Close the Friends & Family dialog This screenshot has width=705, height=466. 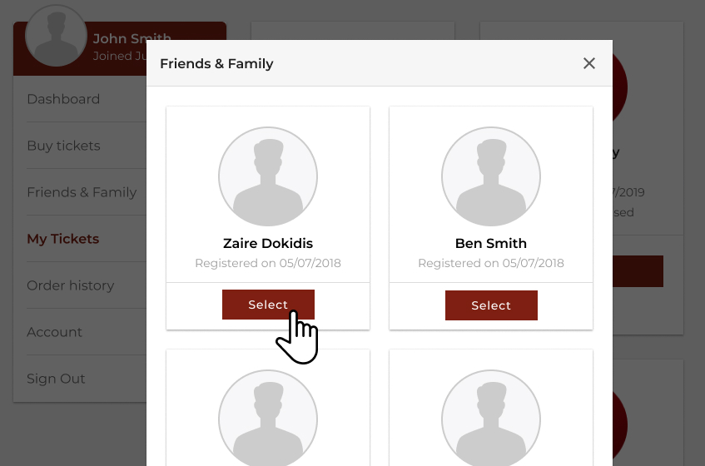pyautogui.click(x=589, y=63)
